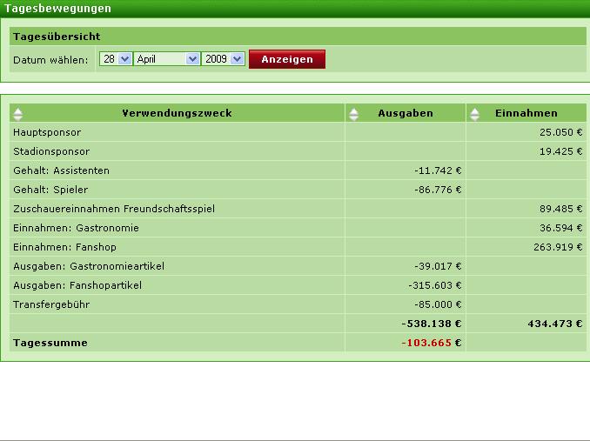Click the Ausgaben column header text
This screenshot has height=441, width=590.
tap(405, 113)
